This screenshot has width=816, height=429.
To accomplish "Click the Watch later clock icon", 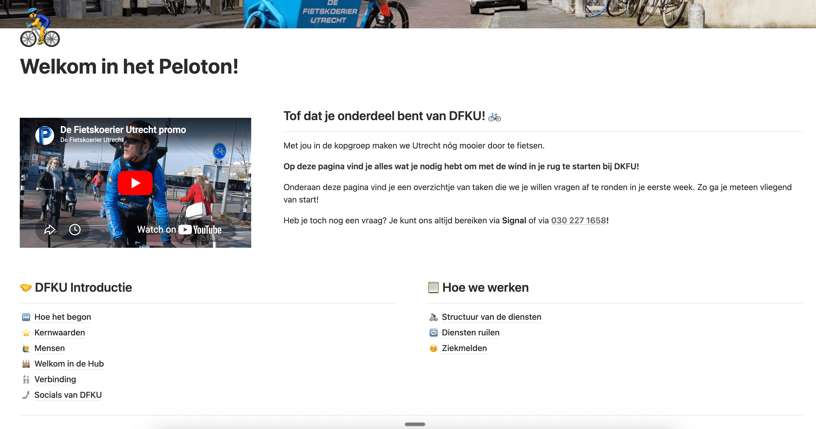I will (x=75, y=229).
